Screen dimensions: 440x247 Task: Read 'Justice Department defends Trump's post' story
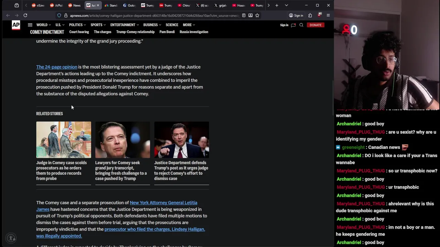point(181,170)
